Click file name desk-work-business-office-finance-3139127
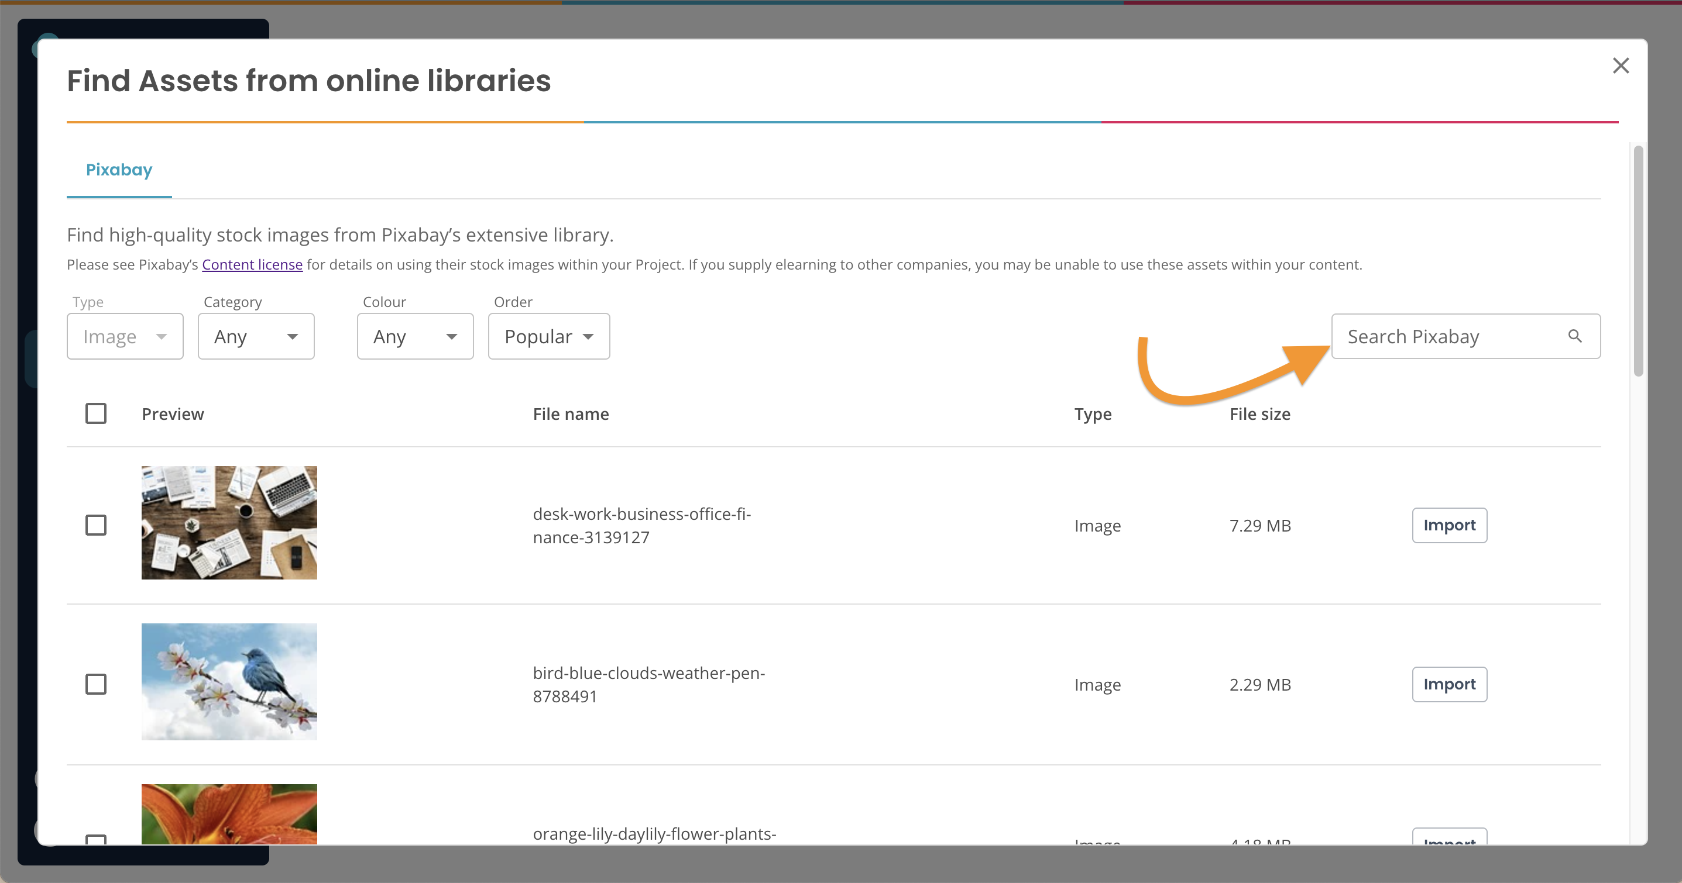The height and width of the screenshot is (883, 1682). (642, 525)
